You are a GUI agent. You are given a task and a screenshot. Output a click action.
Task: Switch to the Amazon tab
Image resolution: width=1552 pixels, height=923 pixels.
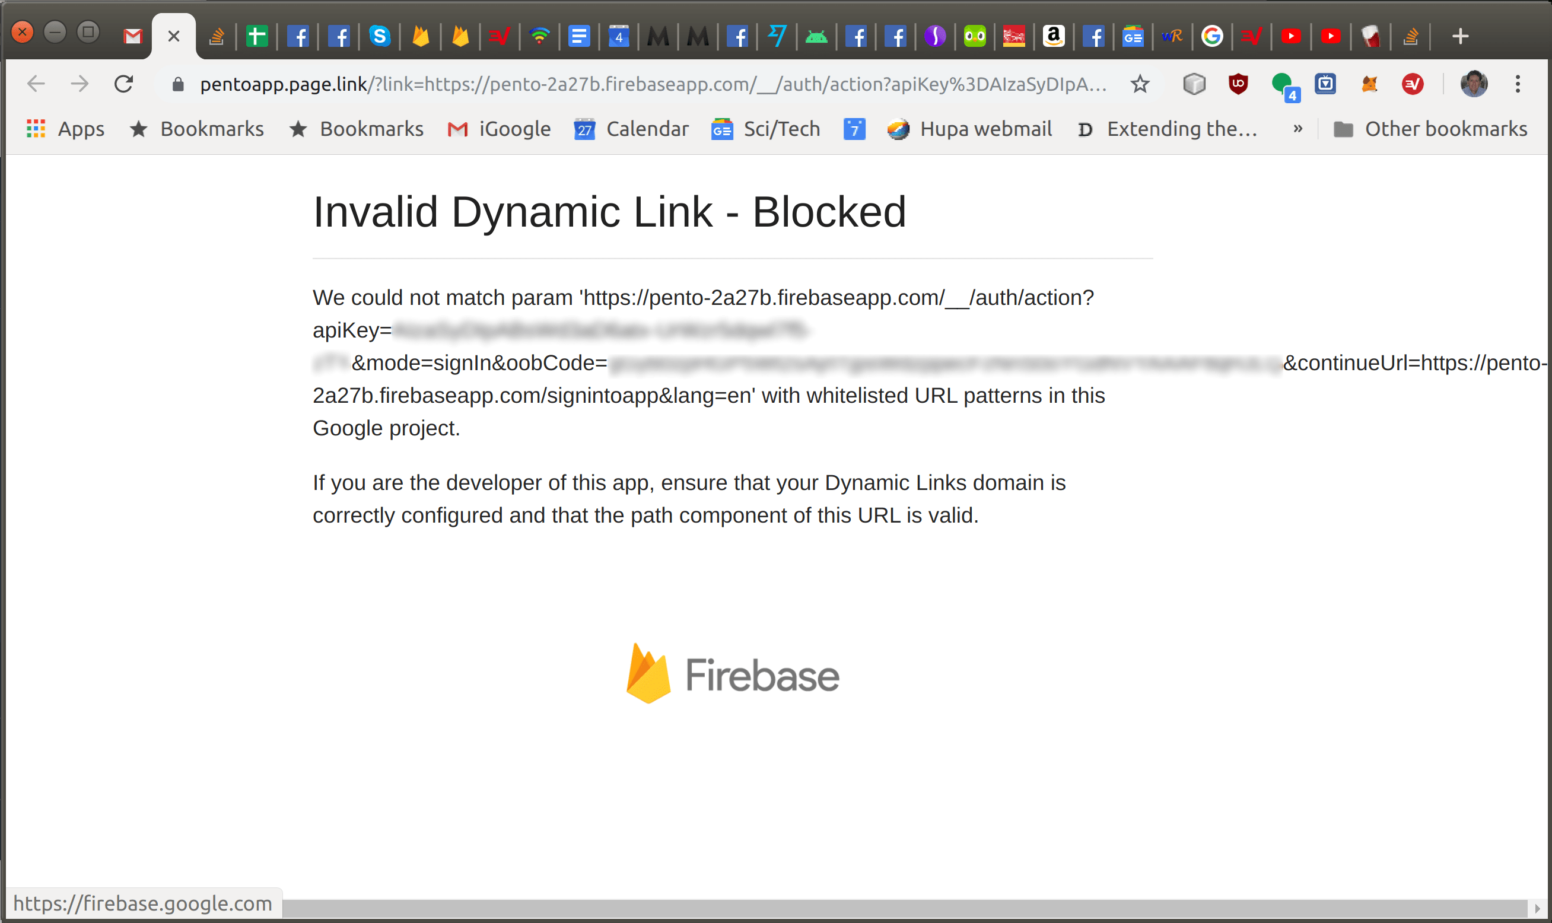(x=1053, y=37)
